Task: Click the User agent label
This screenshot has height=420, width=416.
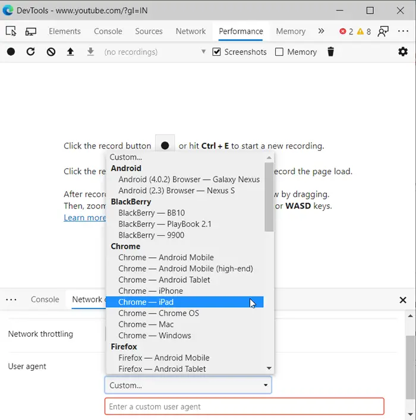Action: coord(27,366)
